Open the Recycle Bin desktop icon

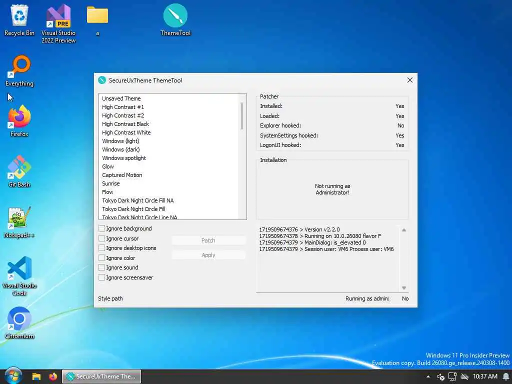click(x=19, y=20)
